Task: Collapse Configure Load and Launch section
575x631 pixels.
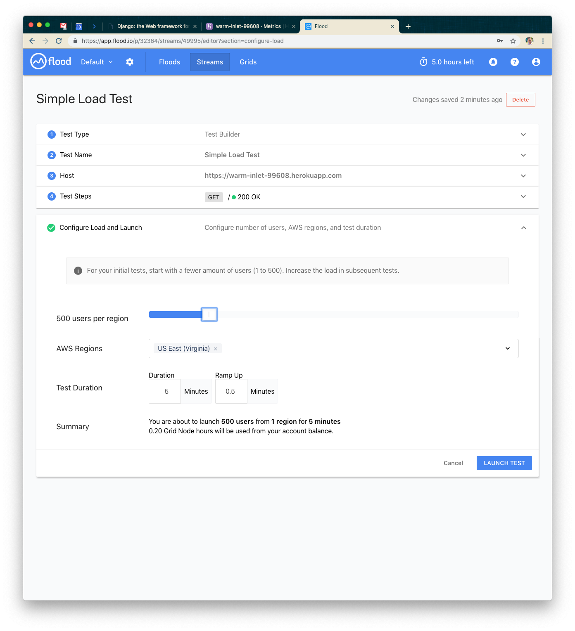Action: 523,228
